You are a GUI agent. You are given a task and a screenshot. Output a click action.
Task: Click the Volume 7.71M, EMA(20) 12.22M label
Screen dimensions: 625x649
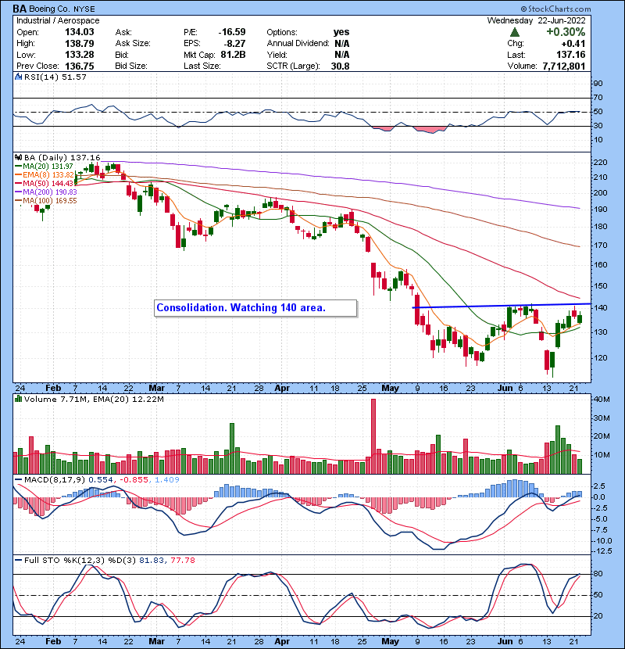coord(94,400)
